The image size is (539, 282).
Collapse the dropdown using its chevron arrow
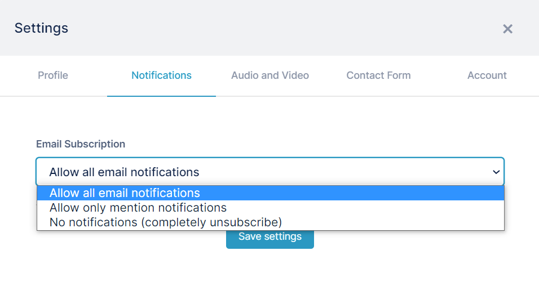click(496, 172)
